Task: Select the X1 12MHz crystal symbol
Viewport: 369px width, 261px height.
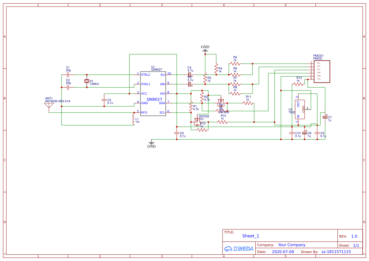Action: coord(87,81)
